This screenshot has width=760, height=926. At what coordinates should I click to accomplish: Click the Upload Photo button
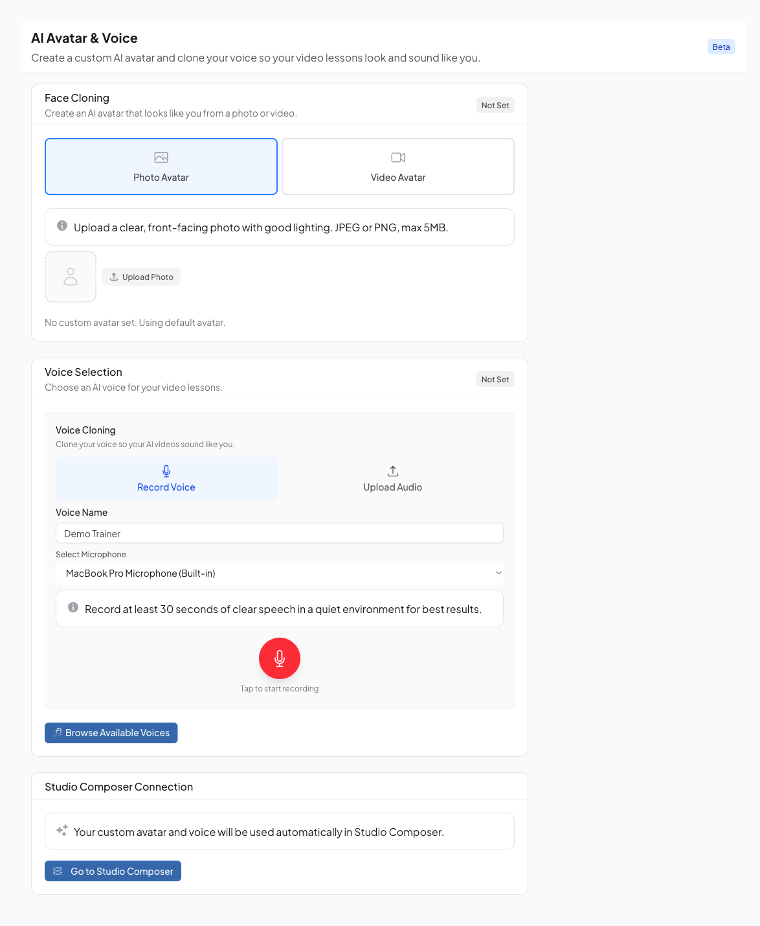click(141, 277)
